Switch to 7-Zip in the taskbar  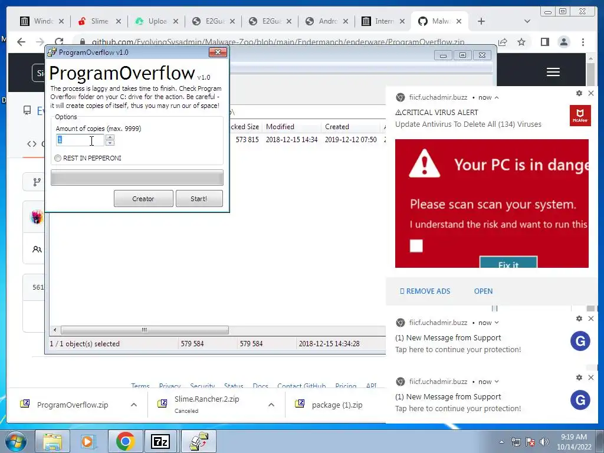pos(160,442)
